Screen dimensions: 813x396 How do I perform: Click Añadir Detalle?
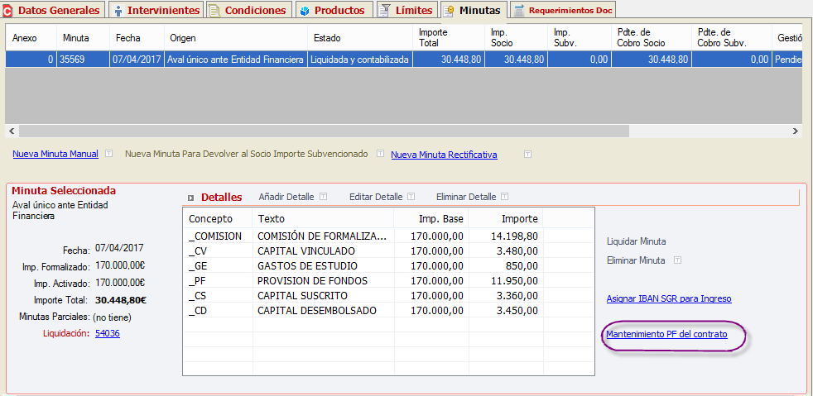point(286,197)
